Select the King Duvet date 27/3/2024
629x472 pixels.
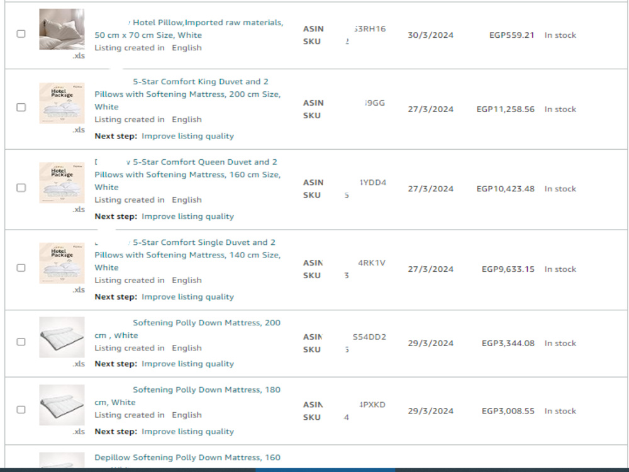[431, 109]
